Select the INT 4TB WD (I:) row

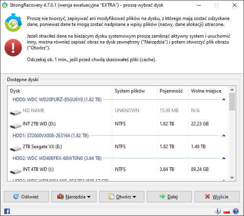(x=118, y=169)
